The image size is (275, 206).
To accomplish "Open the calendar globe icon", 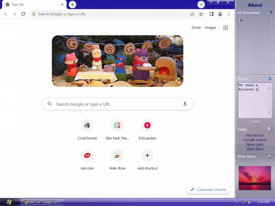I will coord(270,13).
